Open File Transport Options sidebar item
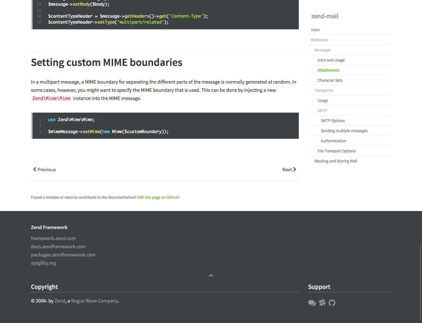This screenshot has width=422, height=323. pos(350,151)
